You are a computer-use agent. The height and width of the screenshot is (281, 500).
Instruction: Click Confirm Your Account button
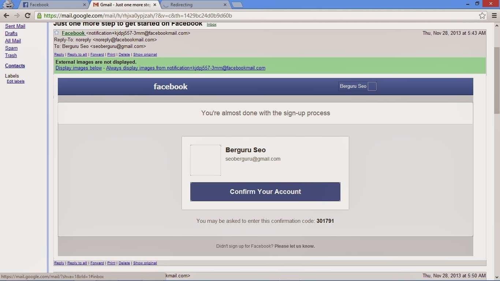click(265, 192)
